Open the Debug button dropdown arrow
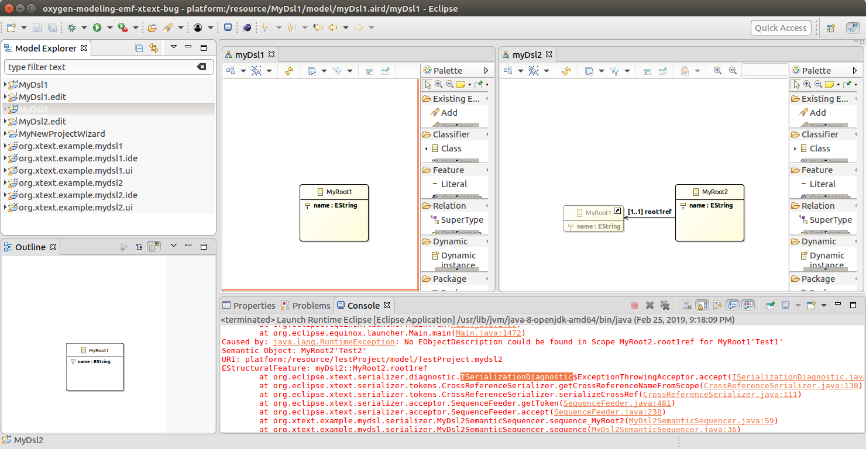This screenshot has height=449, width=866. [x=84, y=27]
